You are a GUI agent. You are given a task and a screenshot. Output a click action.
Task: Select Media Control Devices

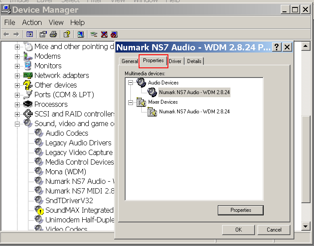(x=80, y=162)
